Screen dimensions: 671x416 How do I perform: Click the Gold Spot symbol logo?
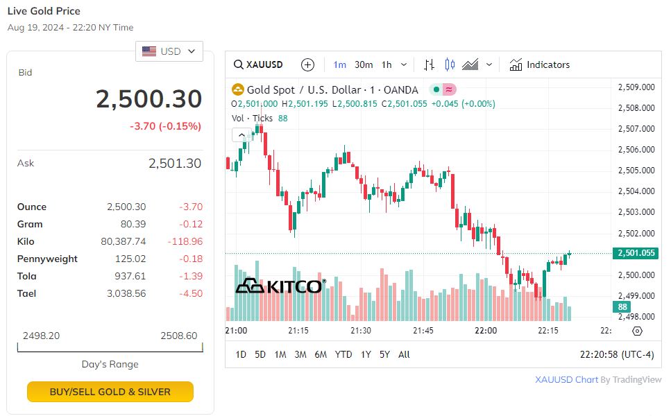click(x=238, y=89)
